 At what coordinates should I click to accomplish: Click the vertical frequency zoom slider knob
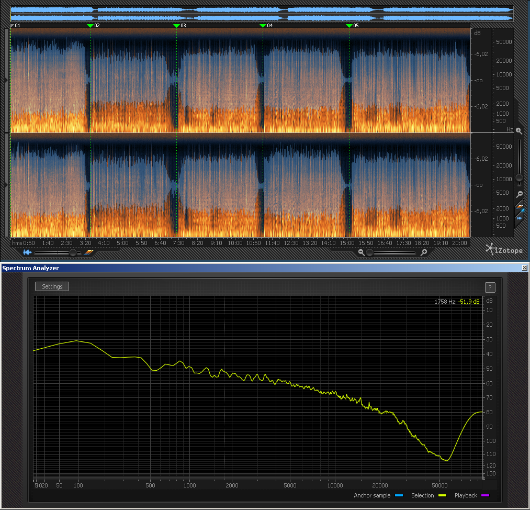tap(519, 178)
